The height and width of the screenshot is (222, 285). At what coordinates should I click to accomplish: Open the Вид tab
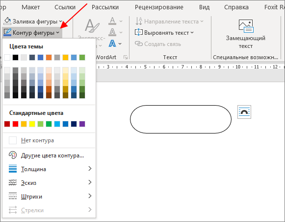click(204, 7)
